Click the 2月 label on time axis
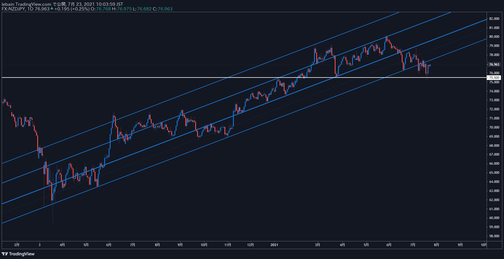 point(17,245)
